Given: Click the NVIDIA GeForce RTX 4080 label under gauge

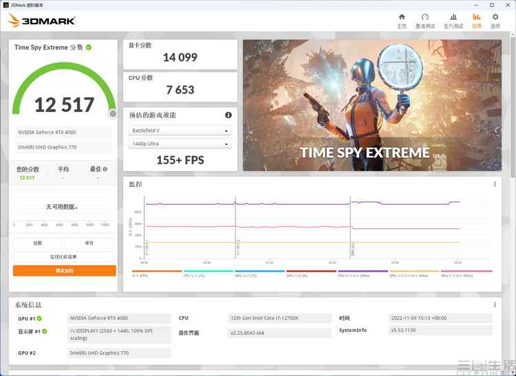Looking at the screenshot, I should (x=63, y=132).
